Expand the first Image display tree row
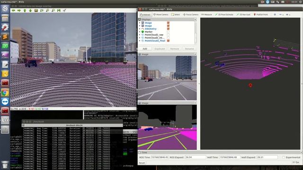The width and height of the screenshot is (303, 170). point(140,23)
